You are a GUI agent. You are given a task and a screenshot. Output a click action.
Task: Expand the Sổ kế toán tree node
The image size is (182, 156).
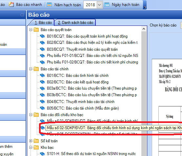coord(30,141)
